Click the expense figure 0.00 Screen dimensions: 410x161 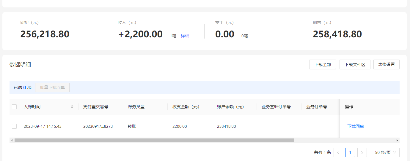pos(225,34)
